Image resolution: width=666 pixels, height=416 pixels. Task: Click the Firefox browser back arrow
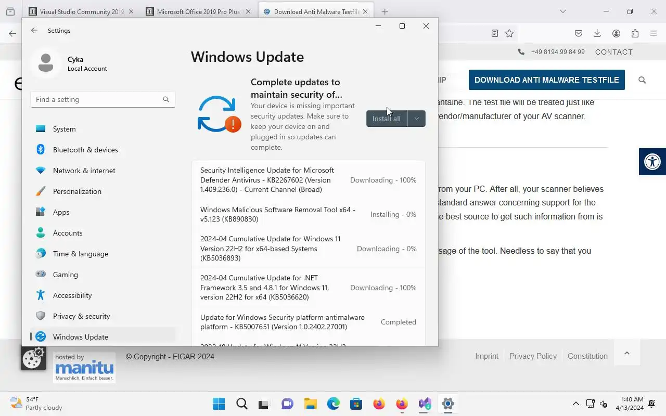12,33
